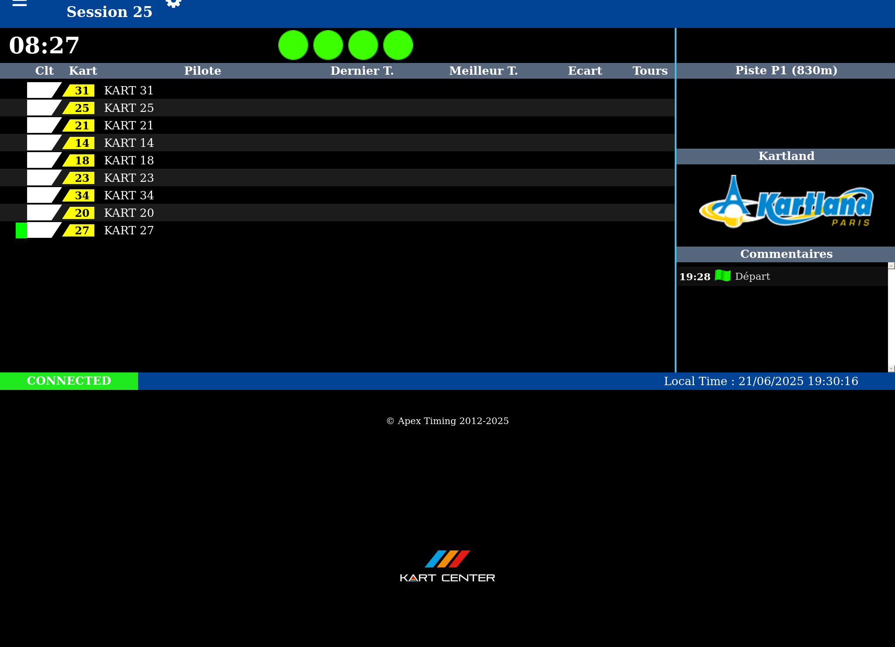Click the Kartland Paris logo
The height and width of the screenshot is (647, 895).
point(786,202)
